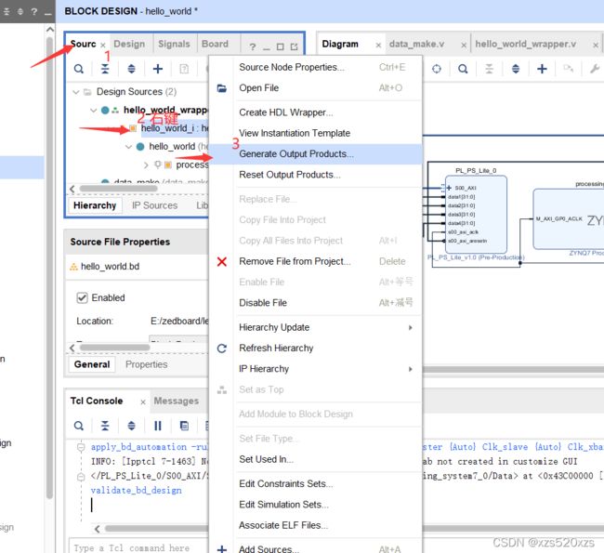Expand all in the Sources panel toolbar
The width and height of the screenshot is (604, 553).
[131, 69]
